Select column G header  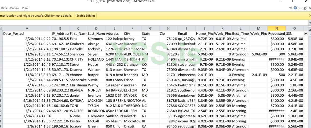point(150,28)
